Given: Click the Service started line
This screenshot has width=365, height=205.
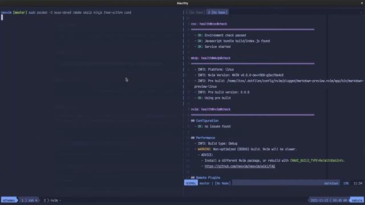Looking at the screenshot, I should click(x=212, y=47).
